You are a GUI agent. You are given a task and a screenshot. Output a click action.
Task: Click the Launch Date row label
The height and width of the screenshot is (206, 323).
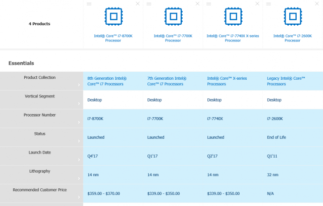click(x=40, y=152)
